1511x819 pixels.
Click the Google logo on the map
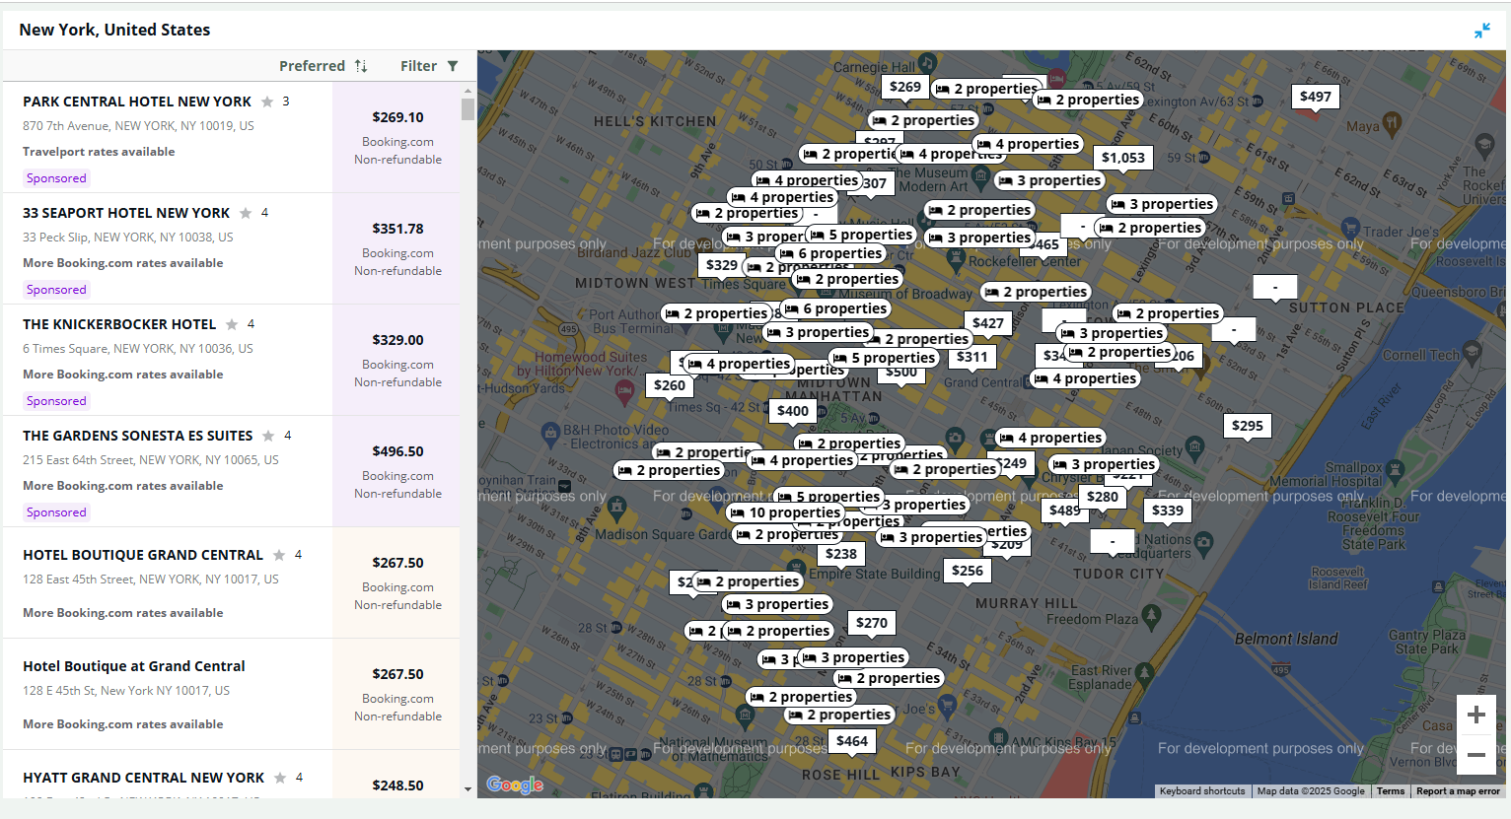click(515, 785)
